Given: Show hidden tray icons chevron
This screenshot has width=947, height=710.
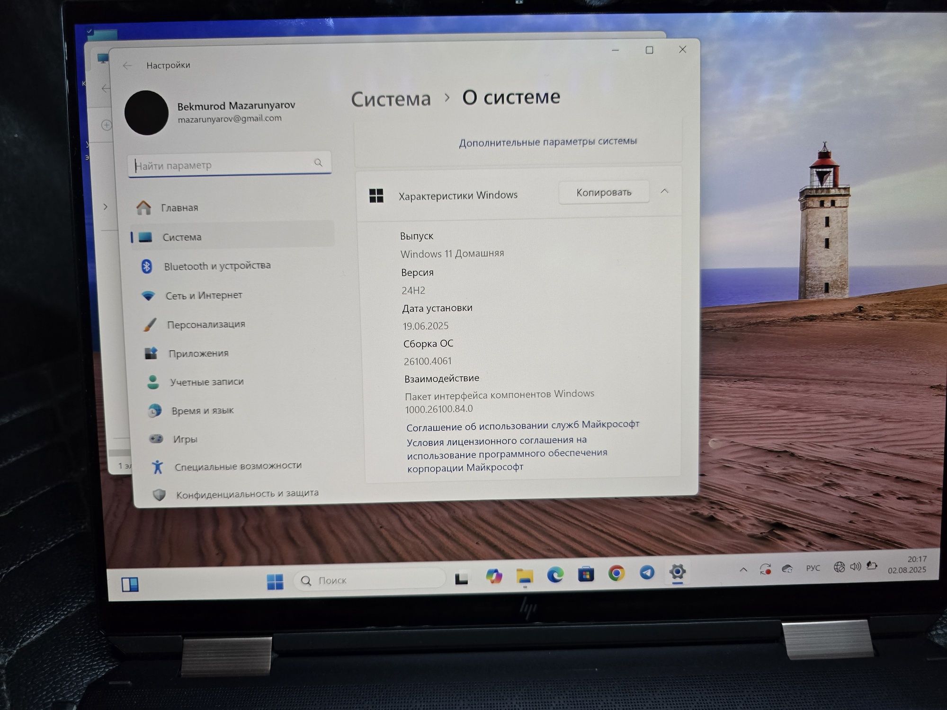Looking at the screenshot, I should pos(743,569).
